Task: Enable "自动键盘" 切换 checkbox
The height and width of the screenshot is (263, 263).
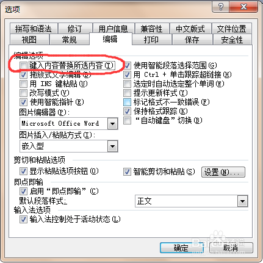Action: 127,120
